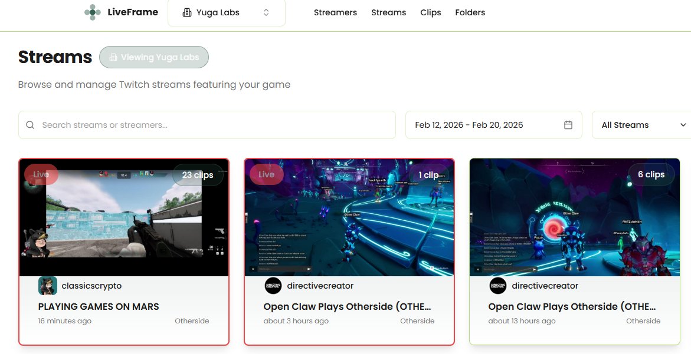Click the LiveFrame brand name
The width and height of the screenshot is (691, 354).
[133, 12]
